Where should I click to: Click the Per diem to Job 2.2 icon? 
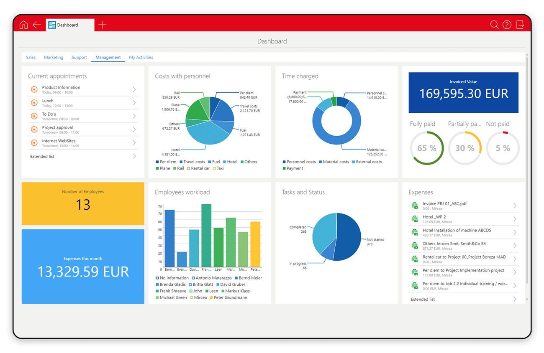[415, 286]
